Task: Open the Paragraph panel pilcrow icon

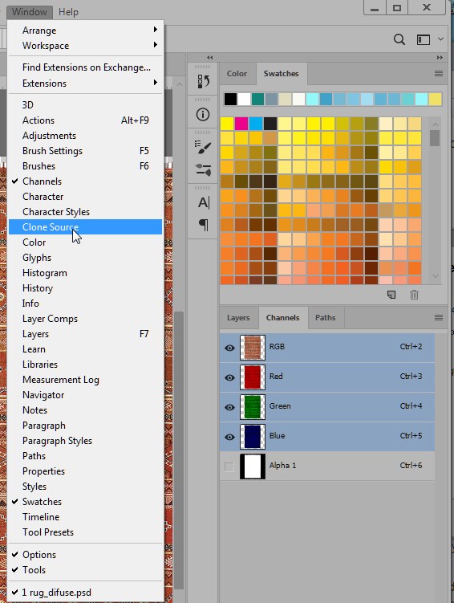Action: (x=204, y=225)
